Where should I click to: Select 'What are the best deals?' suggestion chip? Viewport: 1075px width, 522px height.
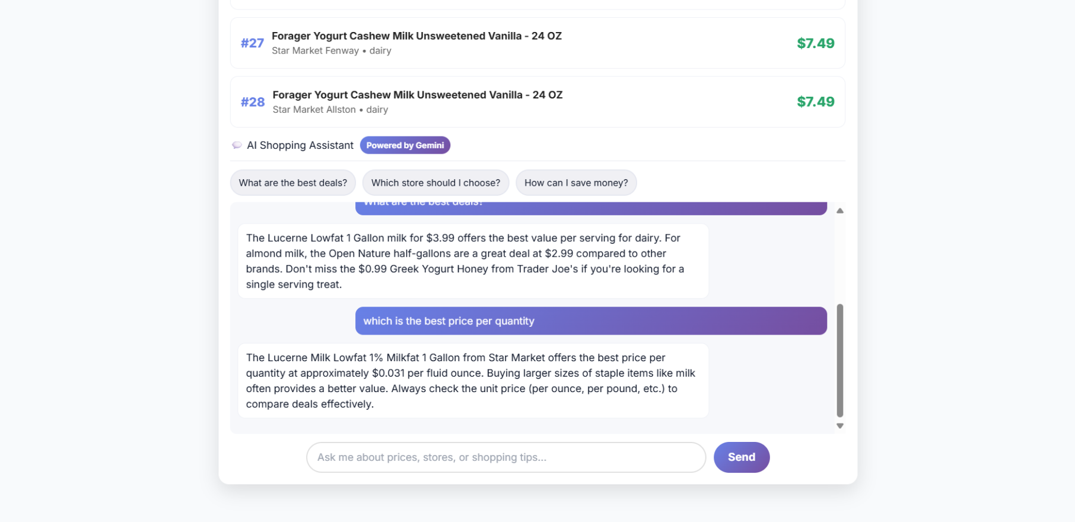click(x=293, y=183)
